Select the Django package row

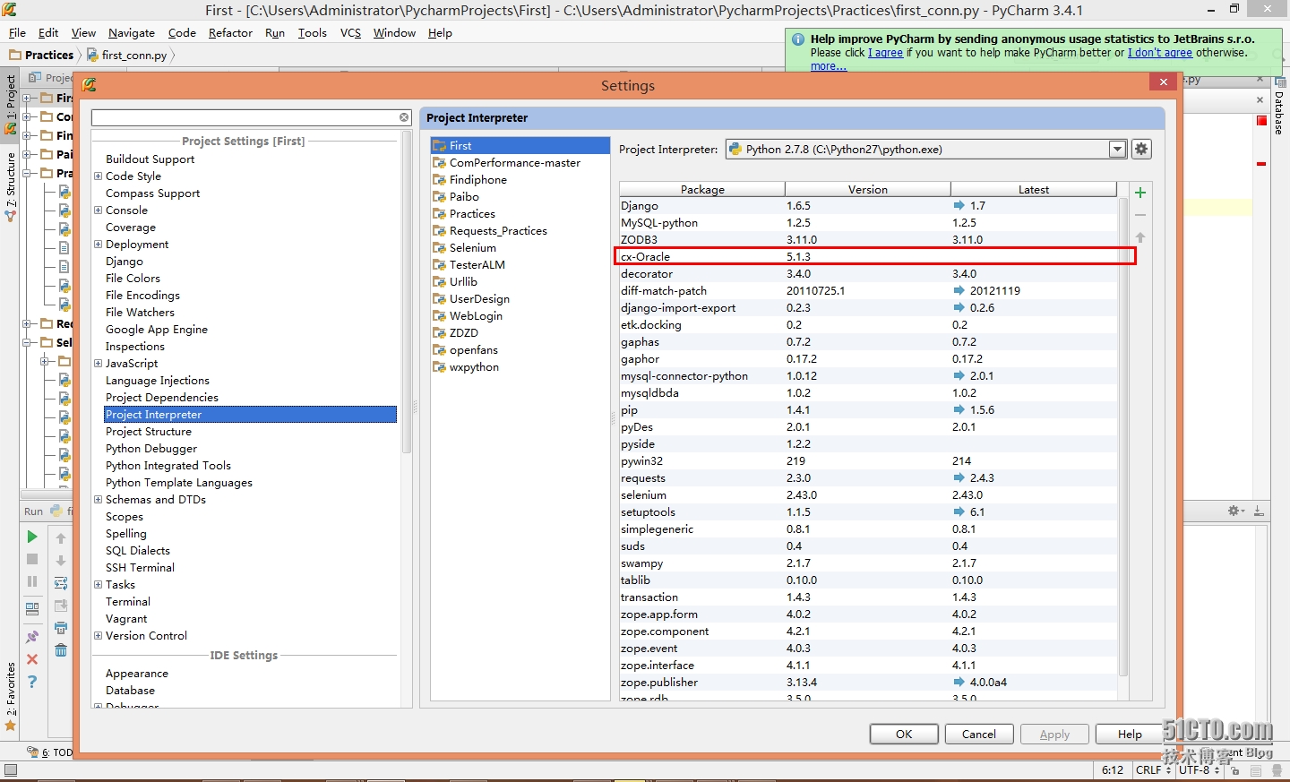click(x=868, y=206)
